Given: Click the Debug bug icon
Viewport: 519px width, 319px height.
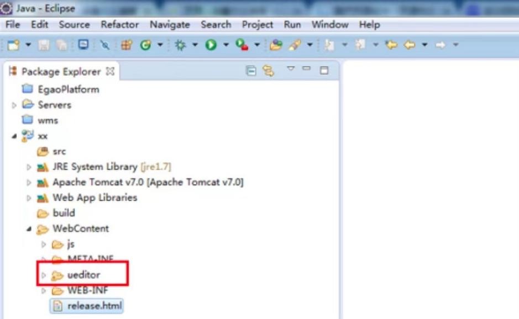Looking at the screenshot, I should coord(180,45).
